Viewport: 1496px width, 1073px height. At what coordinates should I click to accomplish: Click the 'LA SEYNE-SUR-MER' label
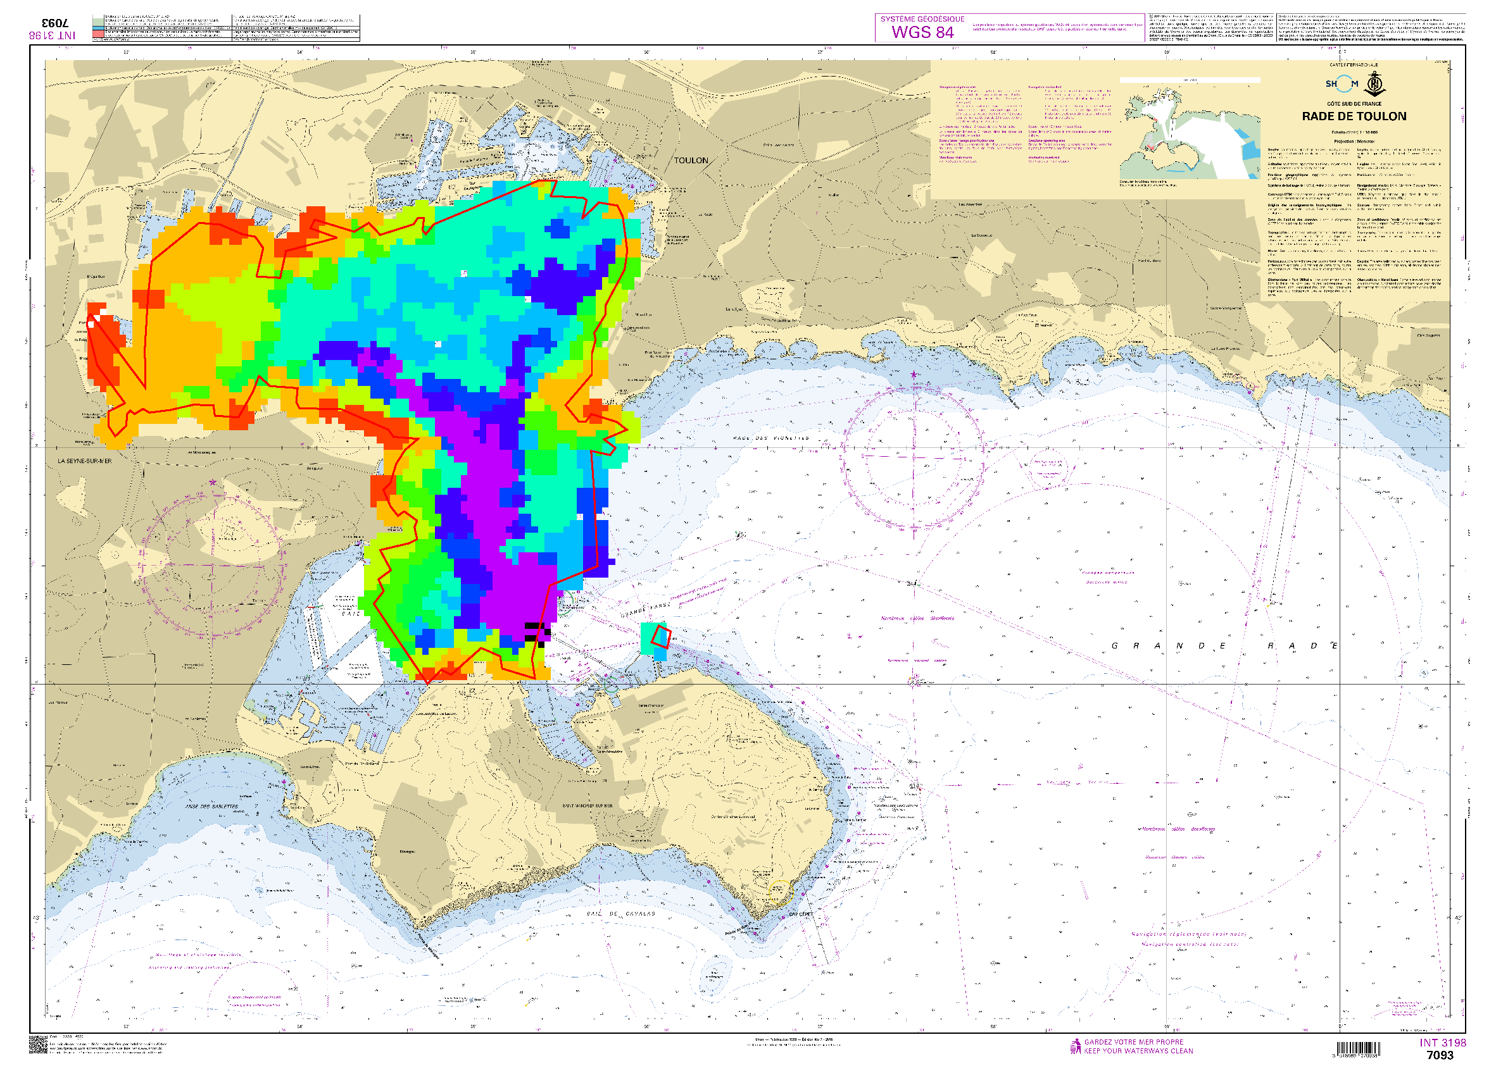coord(84,461)
